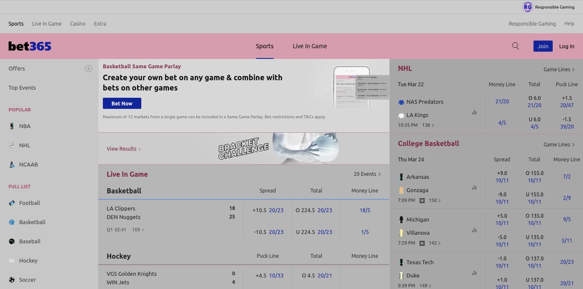Open Top Events in the sidebar
The width and height of the screenshot is (583, 289).
(x=22, y=88)
